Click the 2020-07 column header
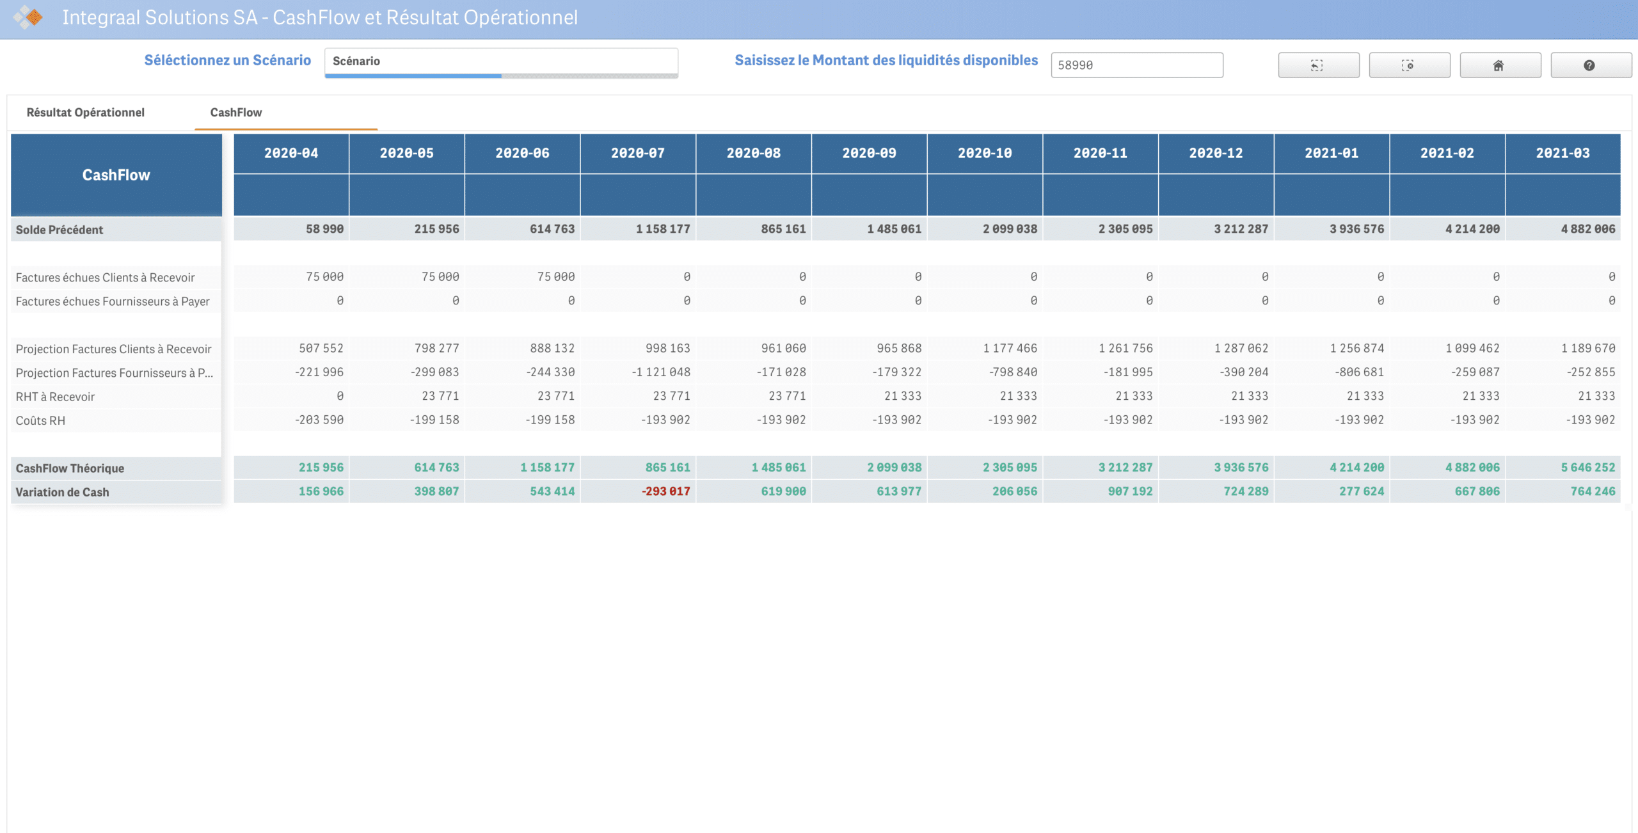This screenshot has height=833, width=1638. [x=638, y=154]
